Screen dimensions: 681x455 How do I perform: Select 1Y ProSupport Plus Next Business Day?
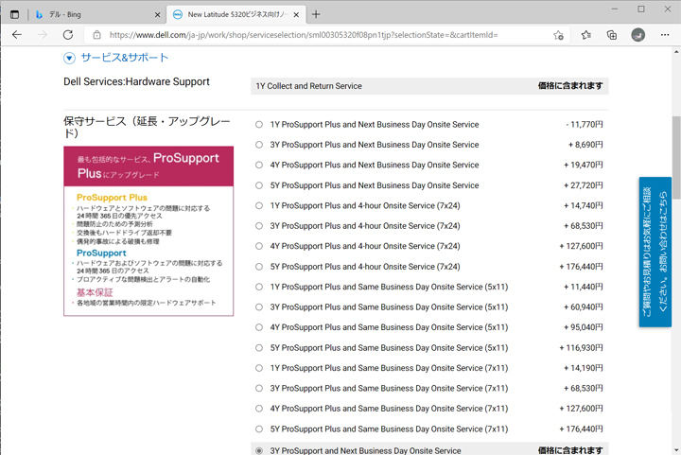(259, 125)
